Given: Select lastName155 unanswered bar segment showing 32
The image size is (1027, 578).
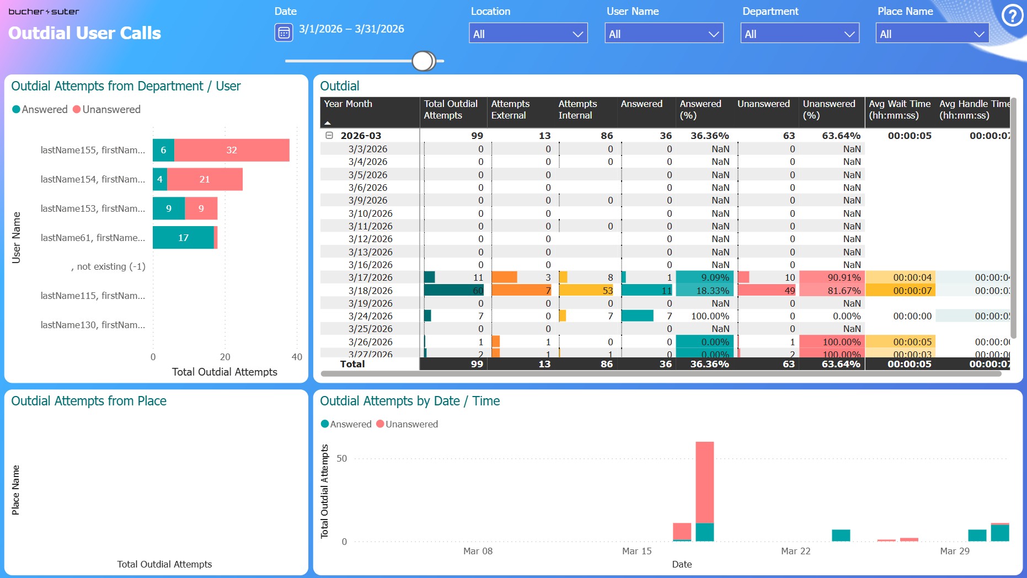Looking at the screenshot, I should (x=232, y=150).
